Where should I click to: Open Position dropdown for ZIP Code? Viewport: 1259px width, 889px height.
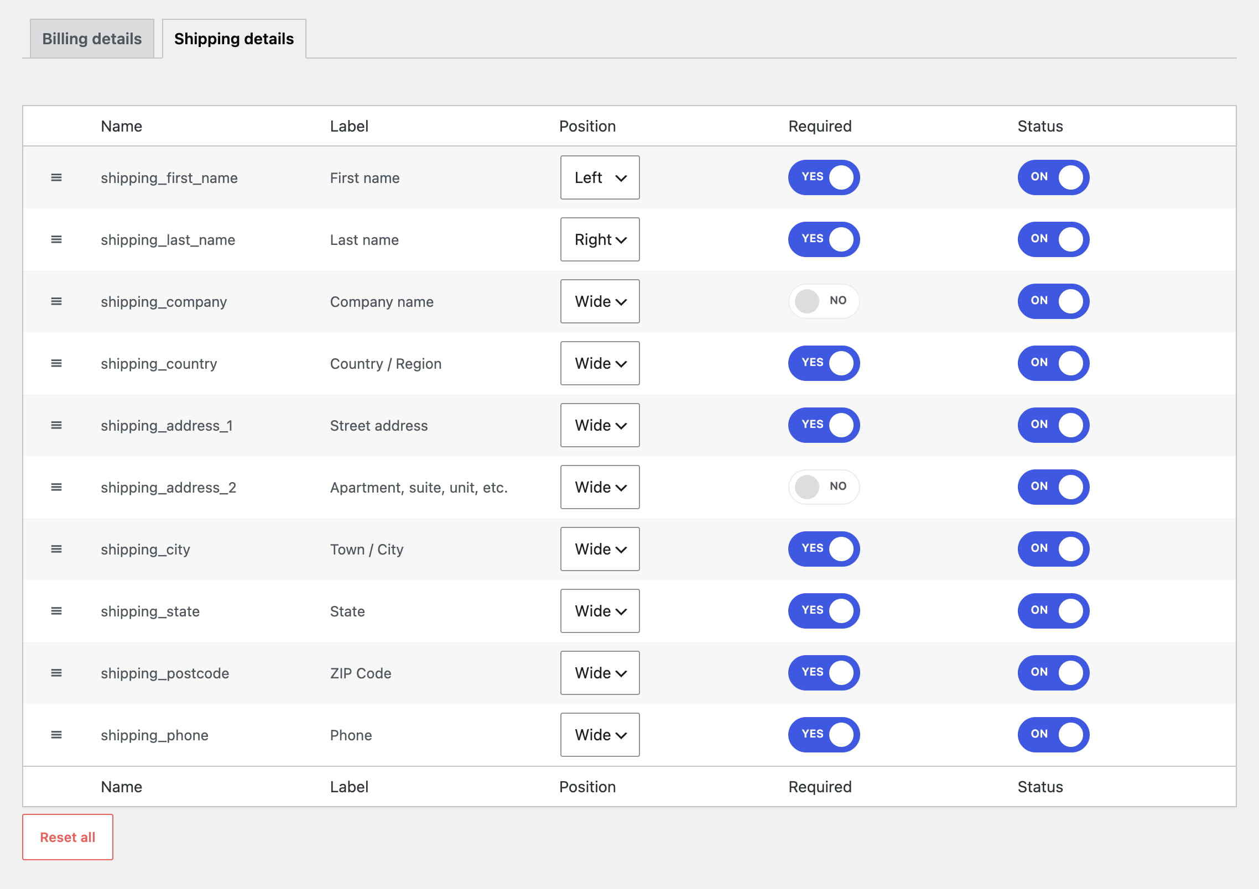click(x=600, y=673)
